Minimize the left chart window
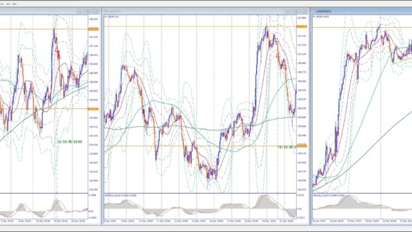 80,12
